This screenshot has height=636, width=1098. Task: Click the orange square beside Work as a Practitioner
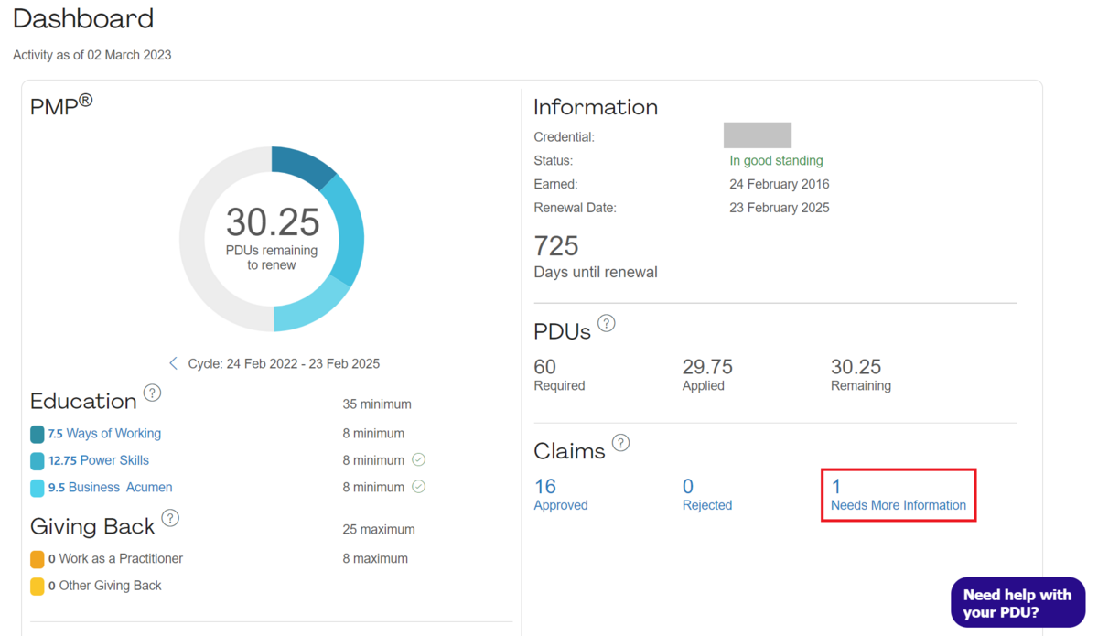(x=37, y=558)
